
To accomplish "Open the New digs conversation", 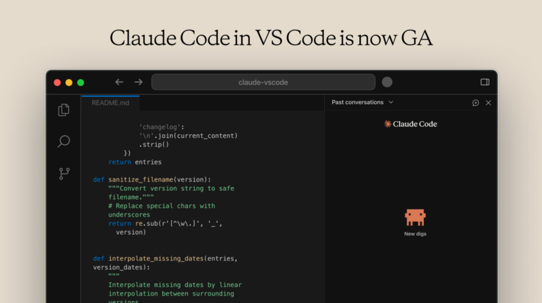I will coord(415,233).
